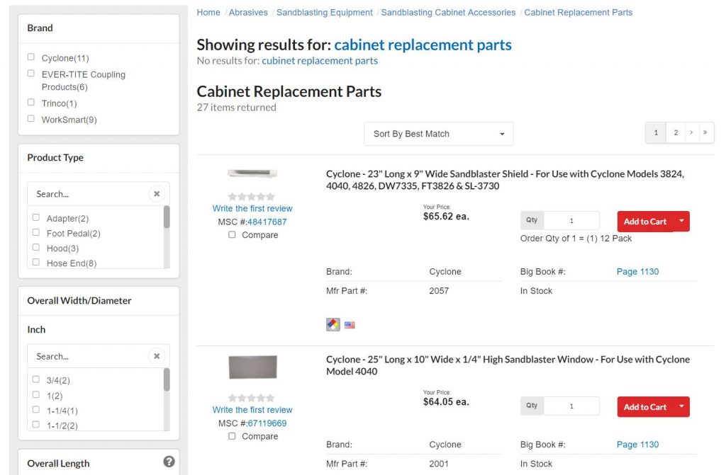726x475 pixels.
Task: Expand Add to Cart arrow for Sandblaster Shield
Action: pyautogui.click(x=681, y=221)
